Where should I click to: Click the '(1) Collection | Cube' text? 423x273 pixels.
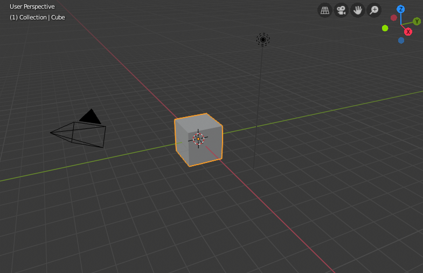37,17
